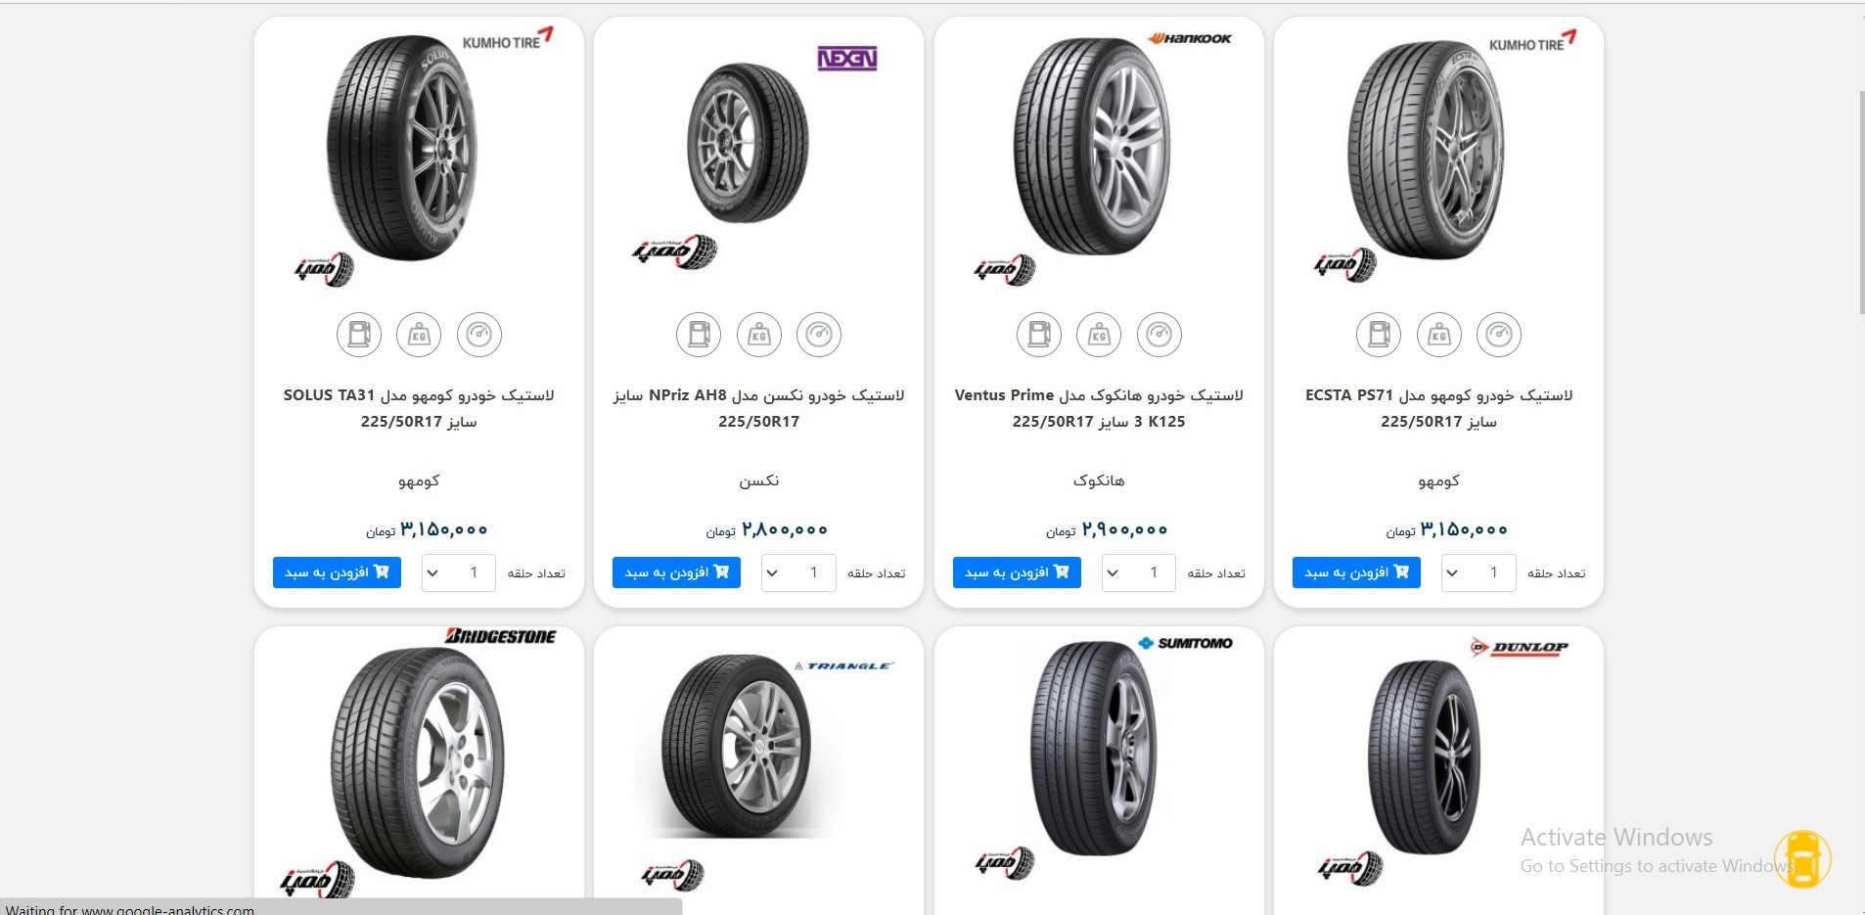Image resolution: width=1865 pixels, height=915 pixels.
Task: Click the yellow car floating icon
Action: 1802,858
